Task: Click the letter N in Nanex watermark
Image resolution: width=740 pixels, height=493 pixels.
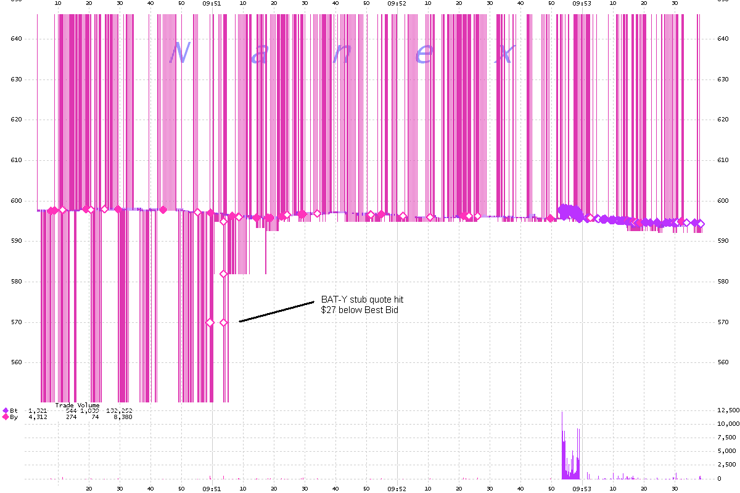Action: (x=179, y=54)
